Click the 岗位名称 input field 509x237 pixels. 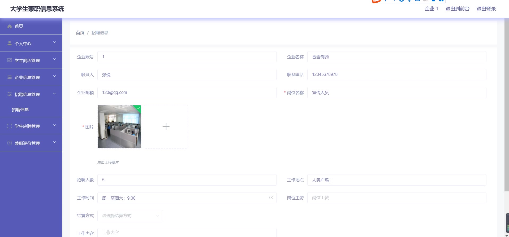coord(397,93)
